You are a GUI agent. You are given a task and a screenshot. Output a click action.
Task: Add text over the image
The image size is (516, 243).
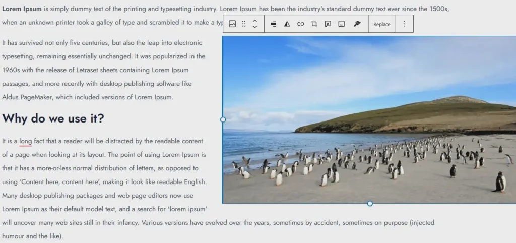click(328, 24)
